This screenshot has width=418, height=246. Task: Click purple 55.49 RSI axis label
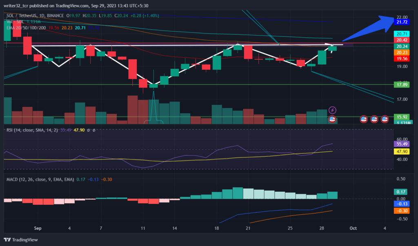point(402,144)
